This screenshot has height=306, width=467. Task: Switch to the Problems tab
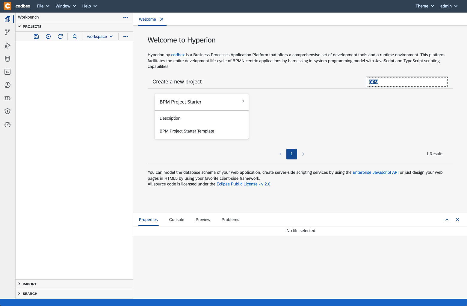(230, 220)
